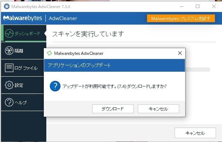Click the Malwarebytes logo in header
The width and height of the screenshot is (222, 142).
23,18
